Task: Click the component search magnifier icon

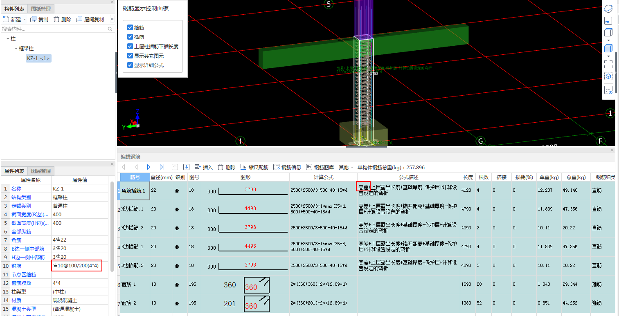Action: pyautogui.click(x=110, y=29)
